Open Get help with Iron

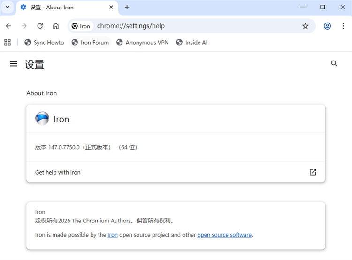tap(176, 172)
